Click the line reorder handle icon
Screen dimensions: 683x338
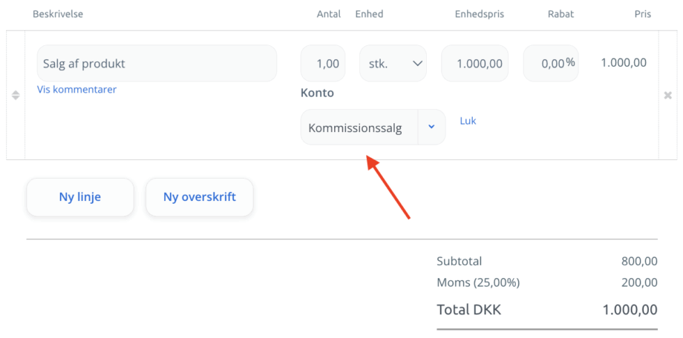point(16,96)
